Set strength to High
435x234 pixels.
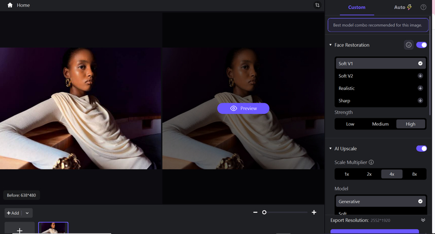(x=411, y=124)
